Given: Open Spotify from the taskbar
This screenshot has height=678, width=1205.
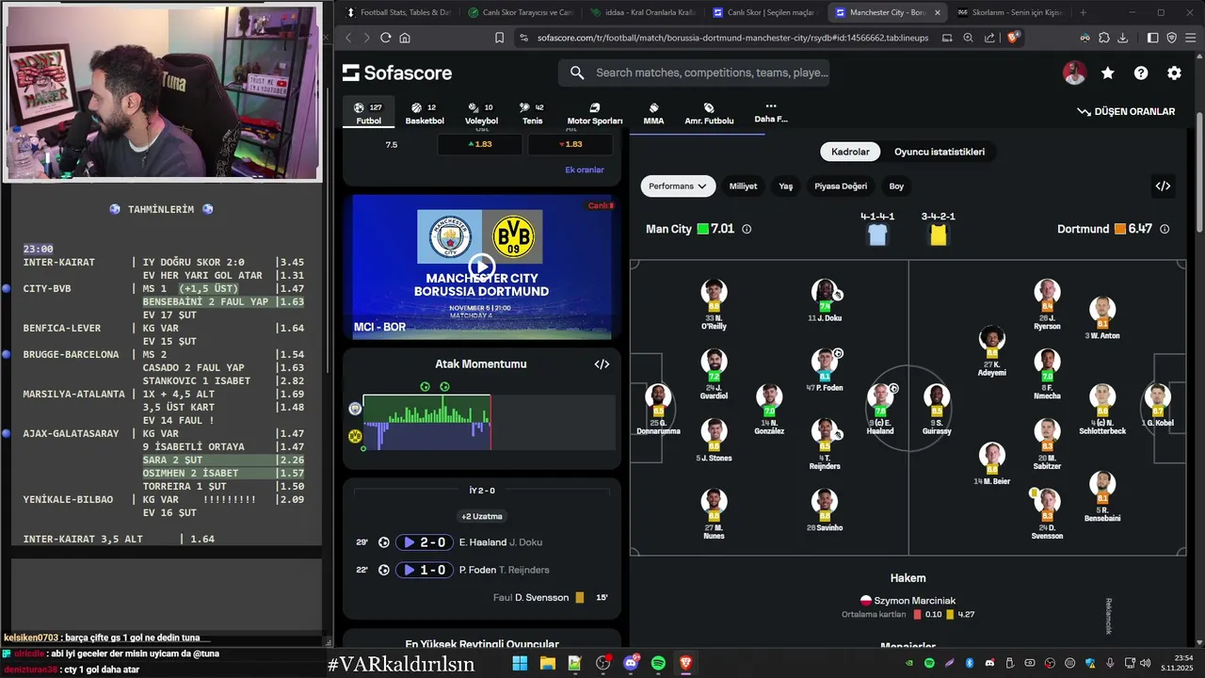Looking at the screenshot, I should 658,664.
